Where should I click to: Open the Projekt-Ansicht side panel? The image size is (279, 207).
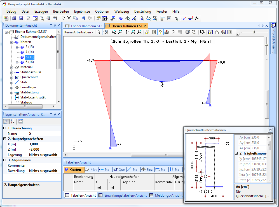point(273,38)
